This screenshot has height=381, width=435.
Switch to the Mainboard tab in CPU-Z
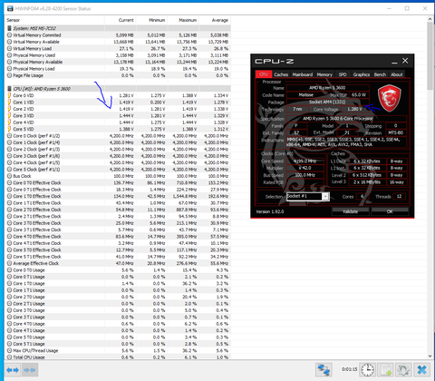[x=303, y=74]
